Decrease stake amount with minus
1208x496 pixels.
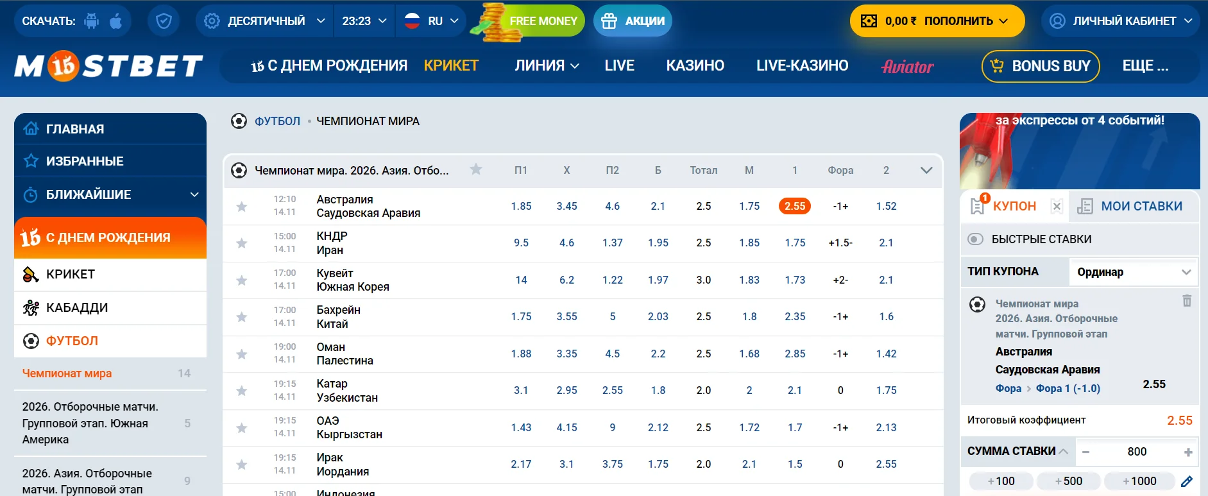[x=1086, y=452]
